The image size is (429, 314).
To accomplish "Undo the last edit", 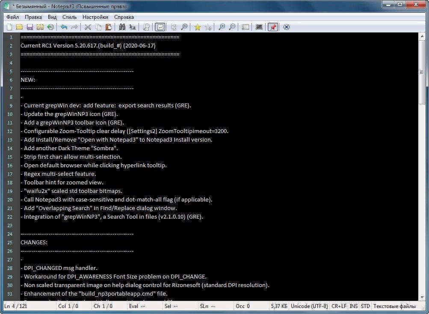I will 64,27.
